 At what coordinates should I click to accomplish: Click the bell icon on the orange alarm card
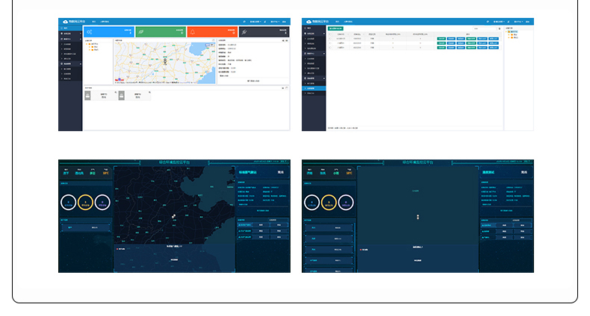193,32
